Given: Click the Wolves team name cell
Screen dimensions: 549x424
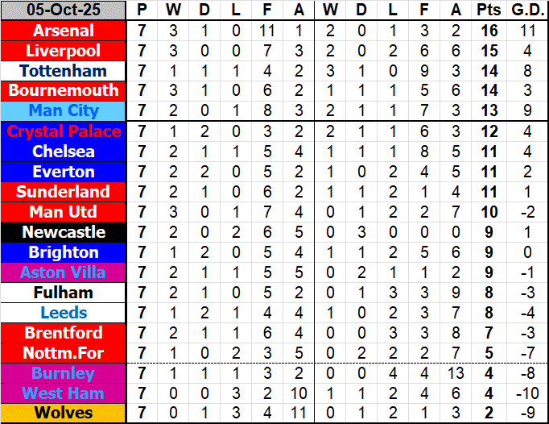Looking at the screenshot, I should click(x=64, y=414).
